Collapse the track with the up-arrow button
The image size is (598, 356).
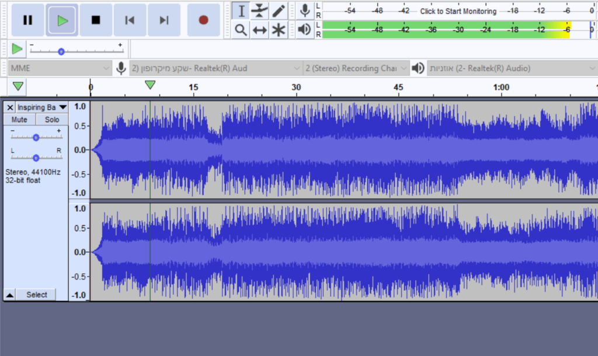tap(10, 295)
